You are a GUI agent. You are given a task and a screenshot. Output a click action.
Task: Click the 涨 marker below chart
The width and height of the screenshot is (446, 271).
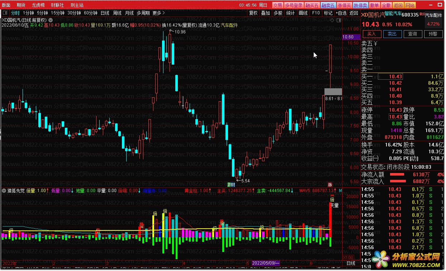[x=330, y=184]
